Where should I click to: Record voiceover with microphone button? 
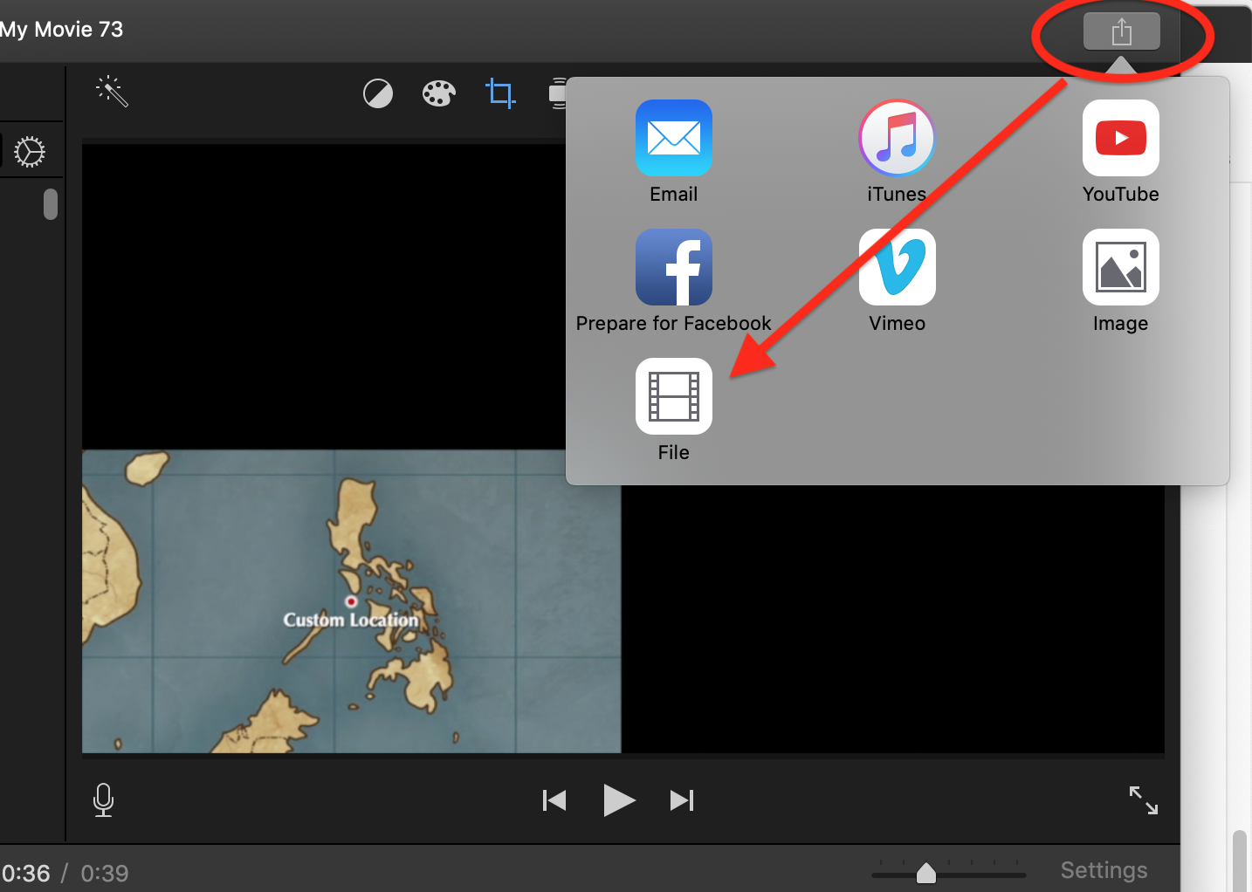tap(103, 799)
